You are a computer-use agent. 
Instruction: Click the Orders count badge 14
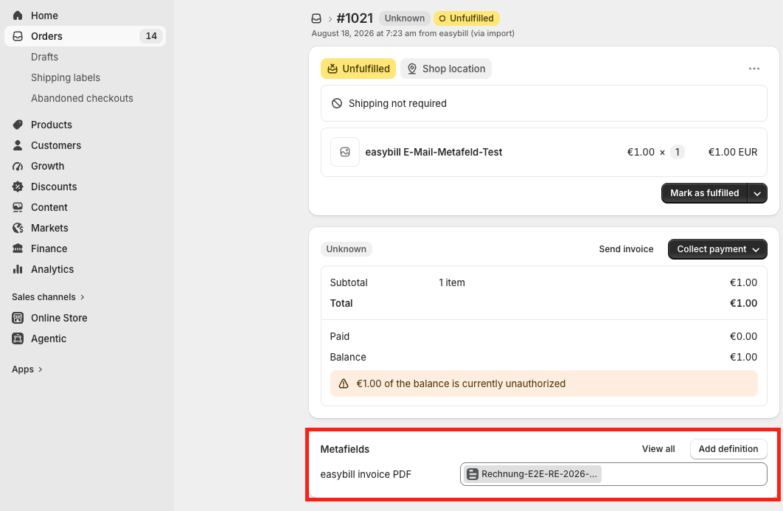(151, 36)
